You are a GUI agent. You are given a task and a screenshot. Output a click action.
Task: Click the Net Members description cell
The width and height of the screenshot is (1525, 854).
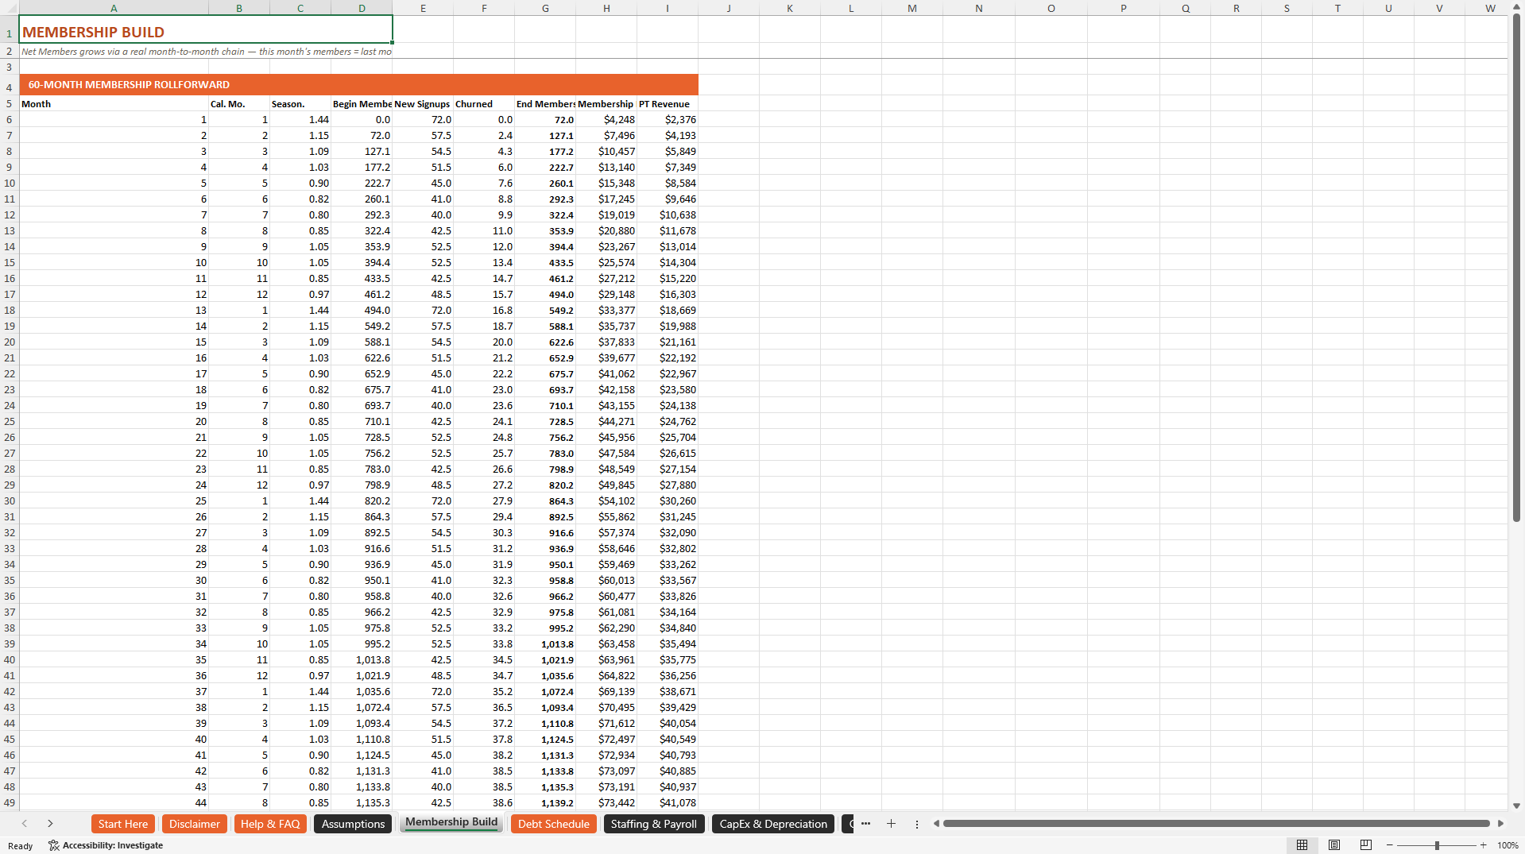click(x=206, y=51)
